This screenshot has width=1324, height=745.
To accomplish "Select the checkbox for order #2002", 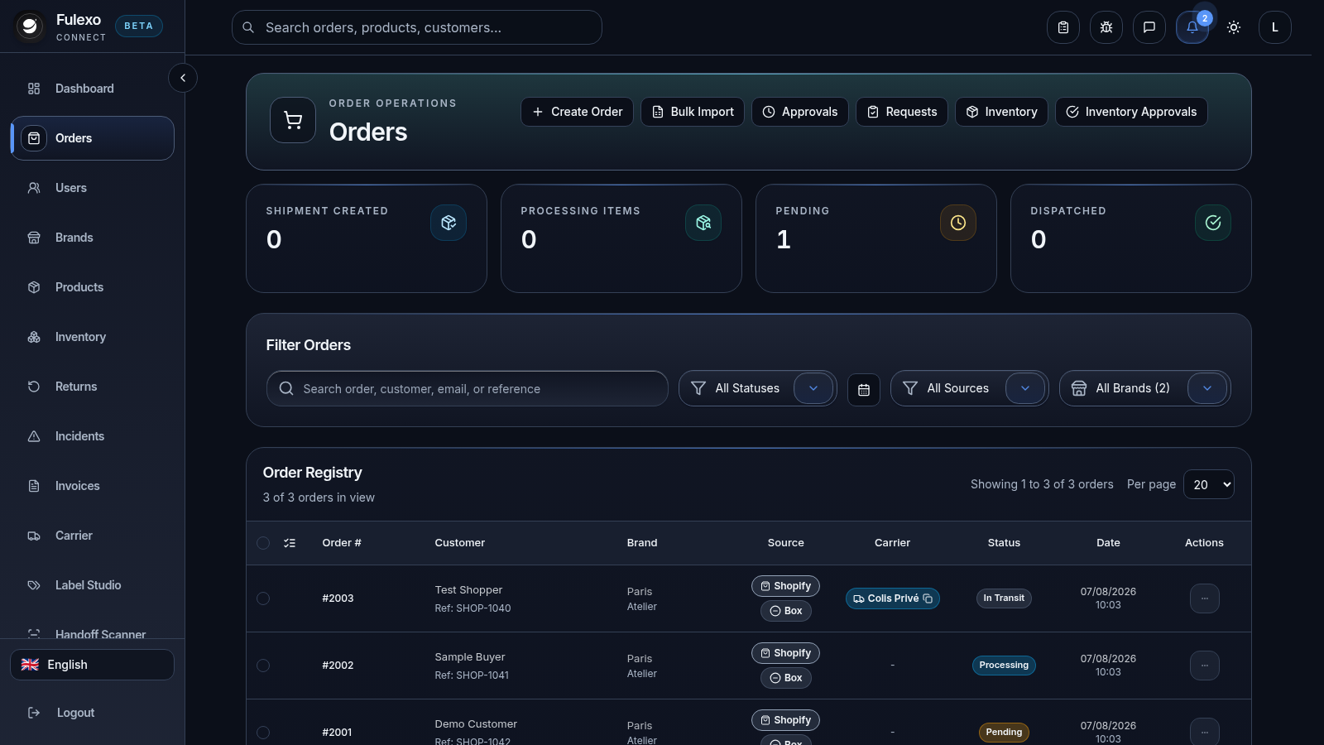I will click(x=263, y=666).
